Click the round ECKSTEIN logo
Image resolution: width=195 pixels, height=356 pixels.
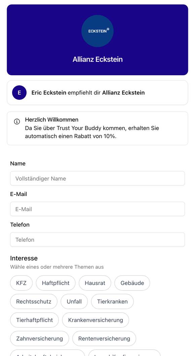97,31
